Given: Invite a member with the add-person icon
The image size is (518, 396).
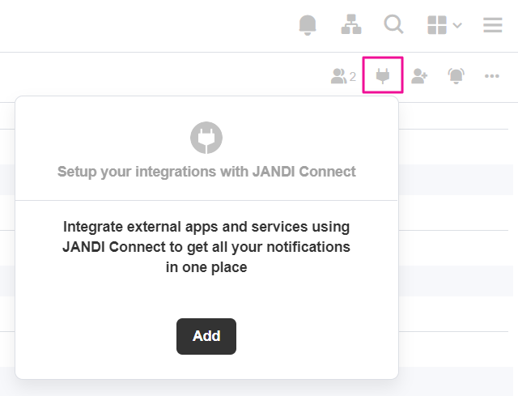Looking at the screenshot, I should click(x=419, y=76).
